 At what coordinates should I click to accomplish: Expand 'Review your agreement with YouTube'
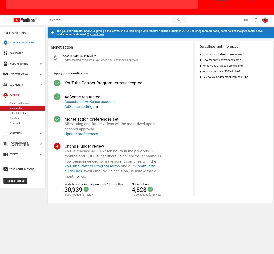[224, 77]
